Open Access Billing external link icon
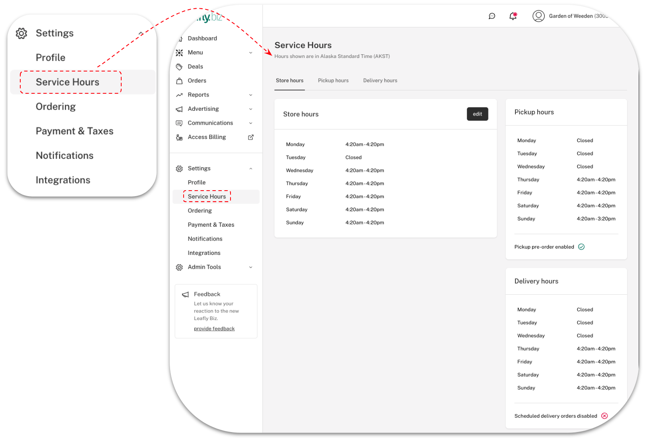Viewport: 647px width, 438px height. click(x=251, y=137)
